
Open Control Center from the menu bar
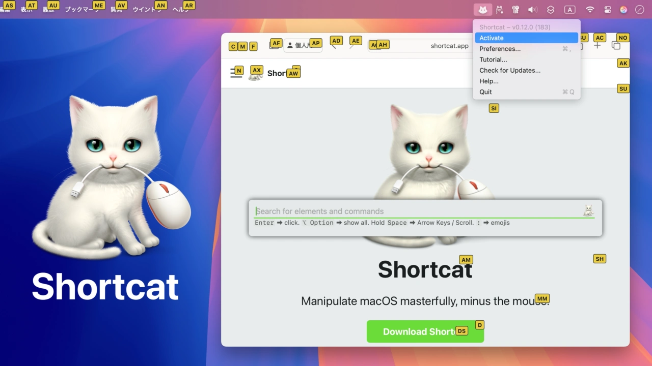click(x=607, y=10)
